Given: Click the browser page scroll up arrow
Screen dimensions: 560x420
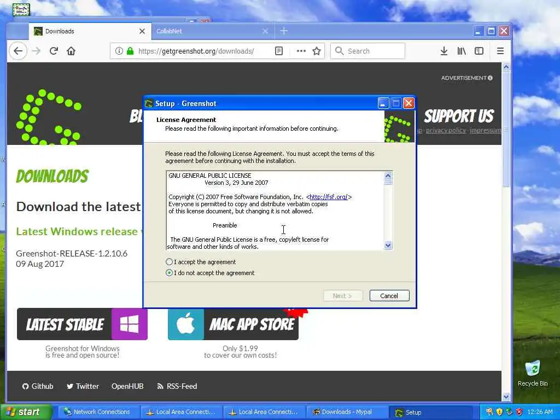Looking at the screenshot, I should 506,67.
